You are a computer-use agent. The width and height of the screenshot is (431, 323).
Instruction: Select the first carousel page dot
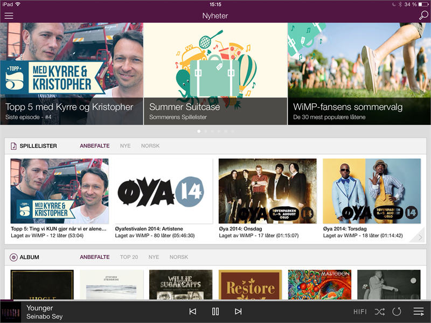click(x=198, y=131)
